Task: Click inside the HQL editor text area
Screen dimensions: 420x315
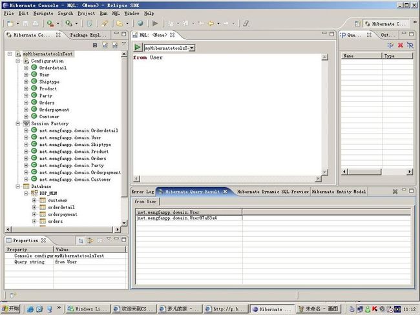Action: coord(227,115)
